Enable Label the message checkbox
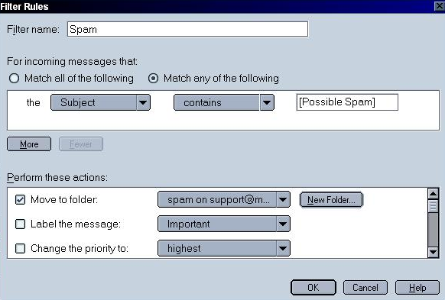Image resolution: width=445 pixels, height=300 pixels. pyautogui.click(x=20, y=224)
